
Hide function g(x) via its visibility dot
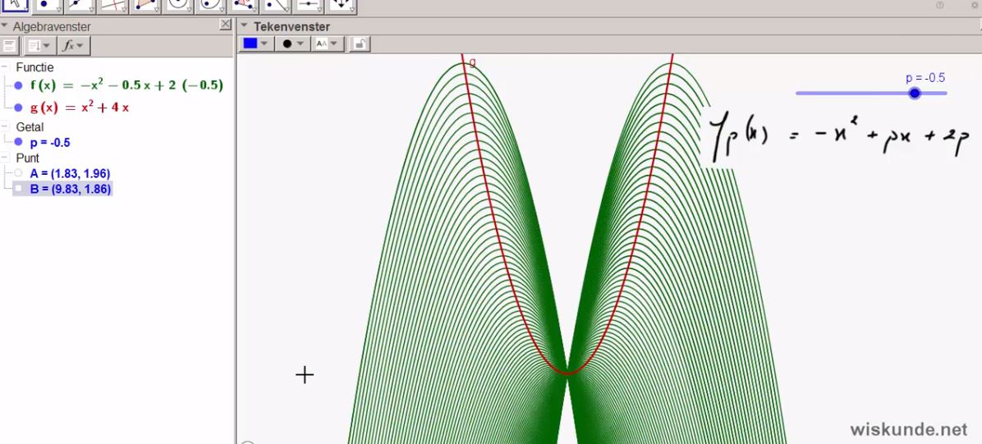pos(18,108)
